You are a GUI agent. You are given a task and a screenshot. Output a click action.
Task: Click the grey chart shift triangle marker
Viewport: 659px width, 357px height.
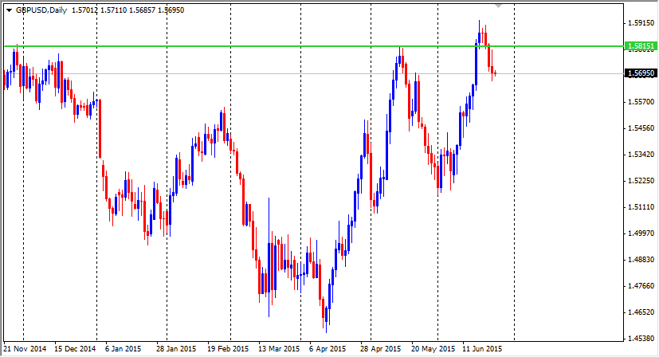point(499,6)
